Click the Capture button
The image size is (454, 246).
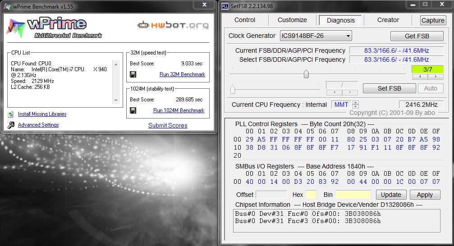(x=433, y=20)
